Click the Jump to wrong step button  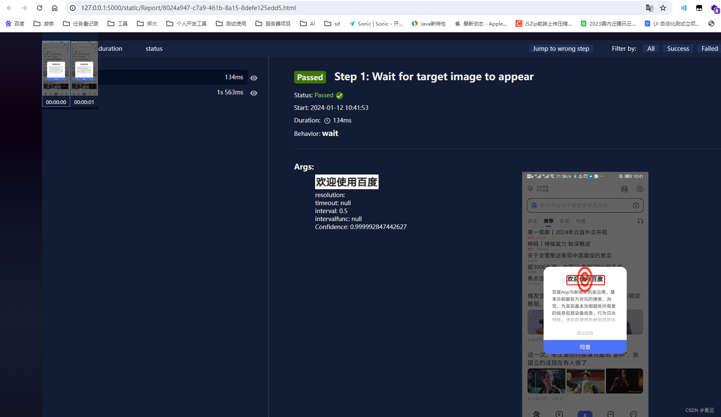pyautogui.click(x=561, y=49)
